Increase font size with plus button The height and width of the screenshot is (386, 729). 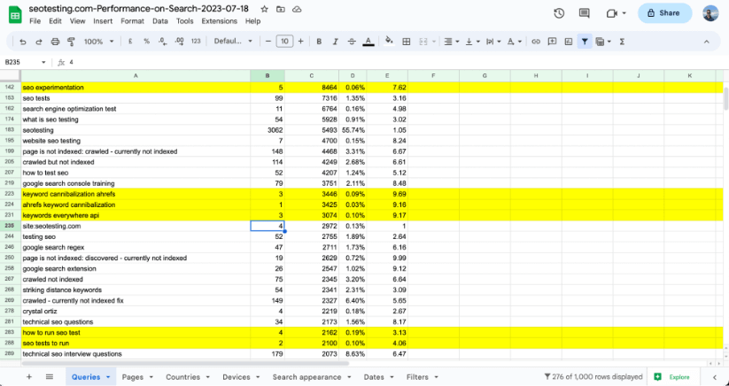[x=301, y=42]
